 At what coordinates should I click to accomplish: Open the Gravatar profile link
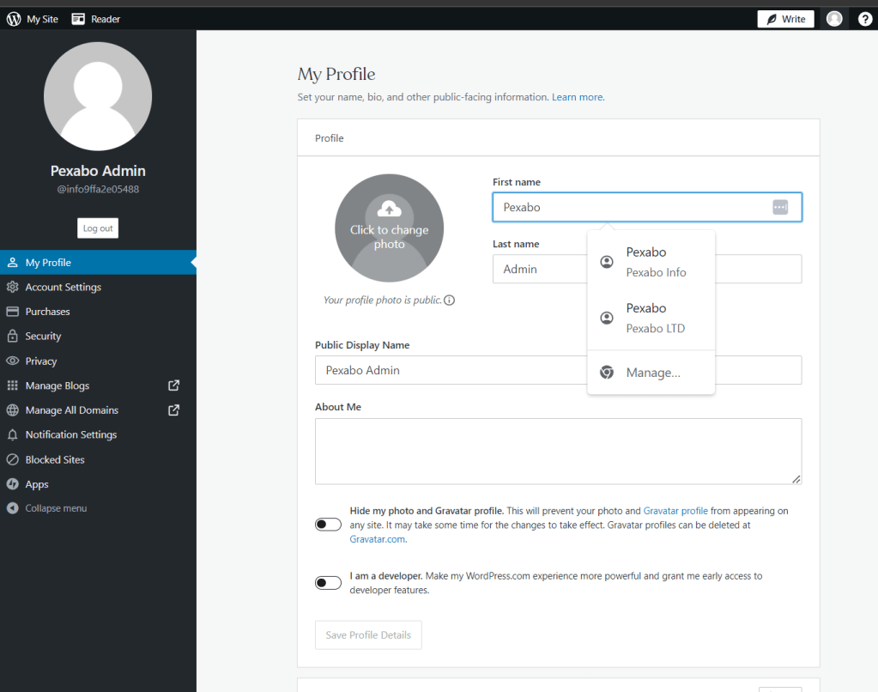point(675,511)
